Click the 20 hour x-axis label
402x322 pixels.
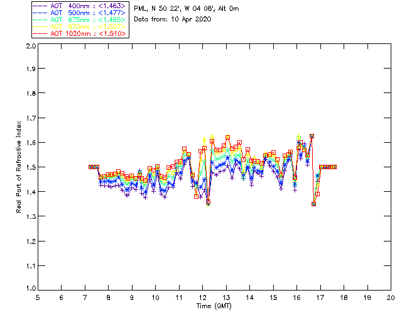(x=391, y=297)
